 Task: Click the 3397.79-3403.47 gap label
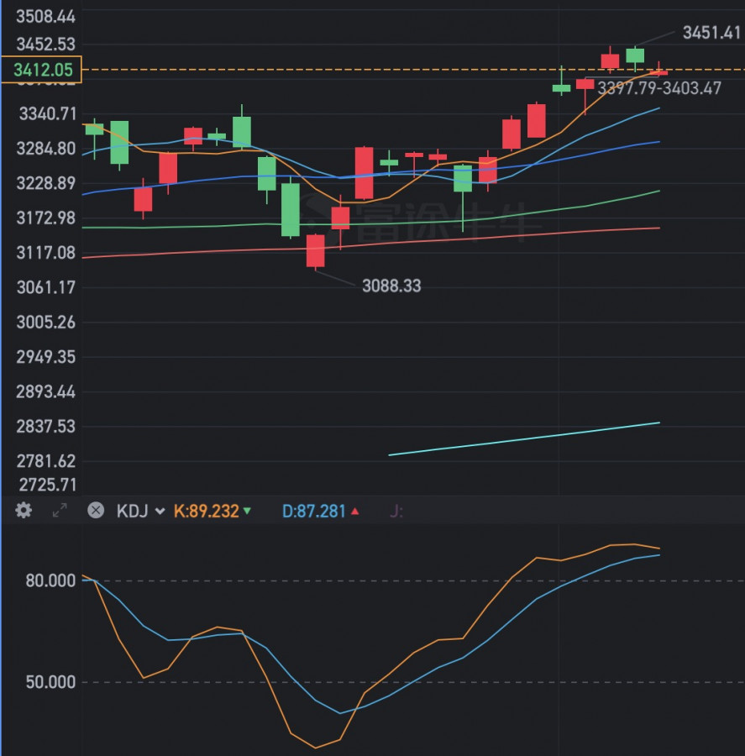(659, 88)
